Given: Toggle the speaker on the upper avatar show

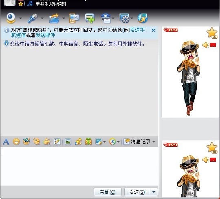Looking at the screenshot, I should tap(206, 45).
